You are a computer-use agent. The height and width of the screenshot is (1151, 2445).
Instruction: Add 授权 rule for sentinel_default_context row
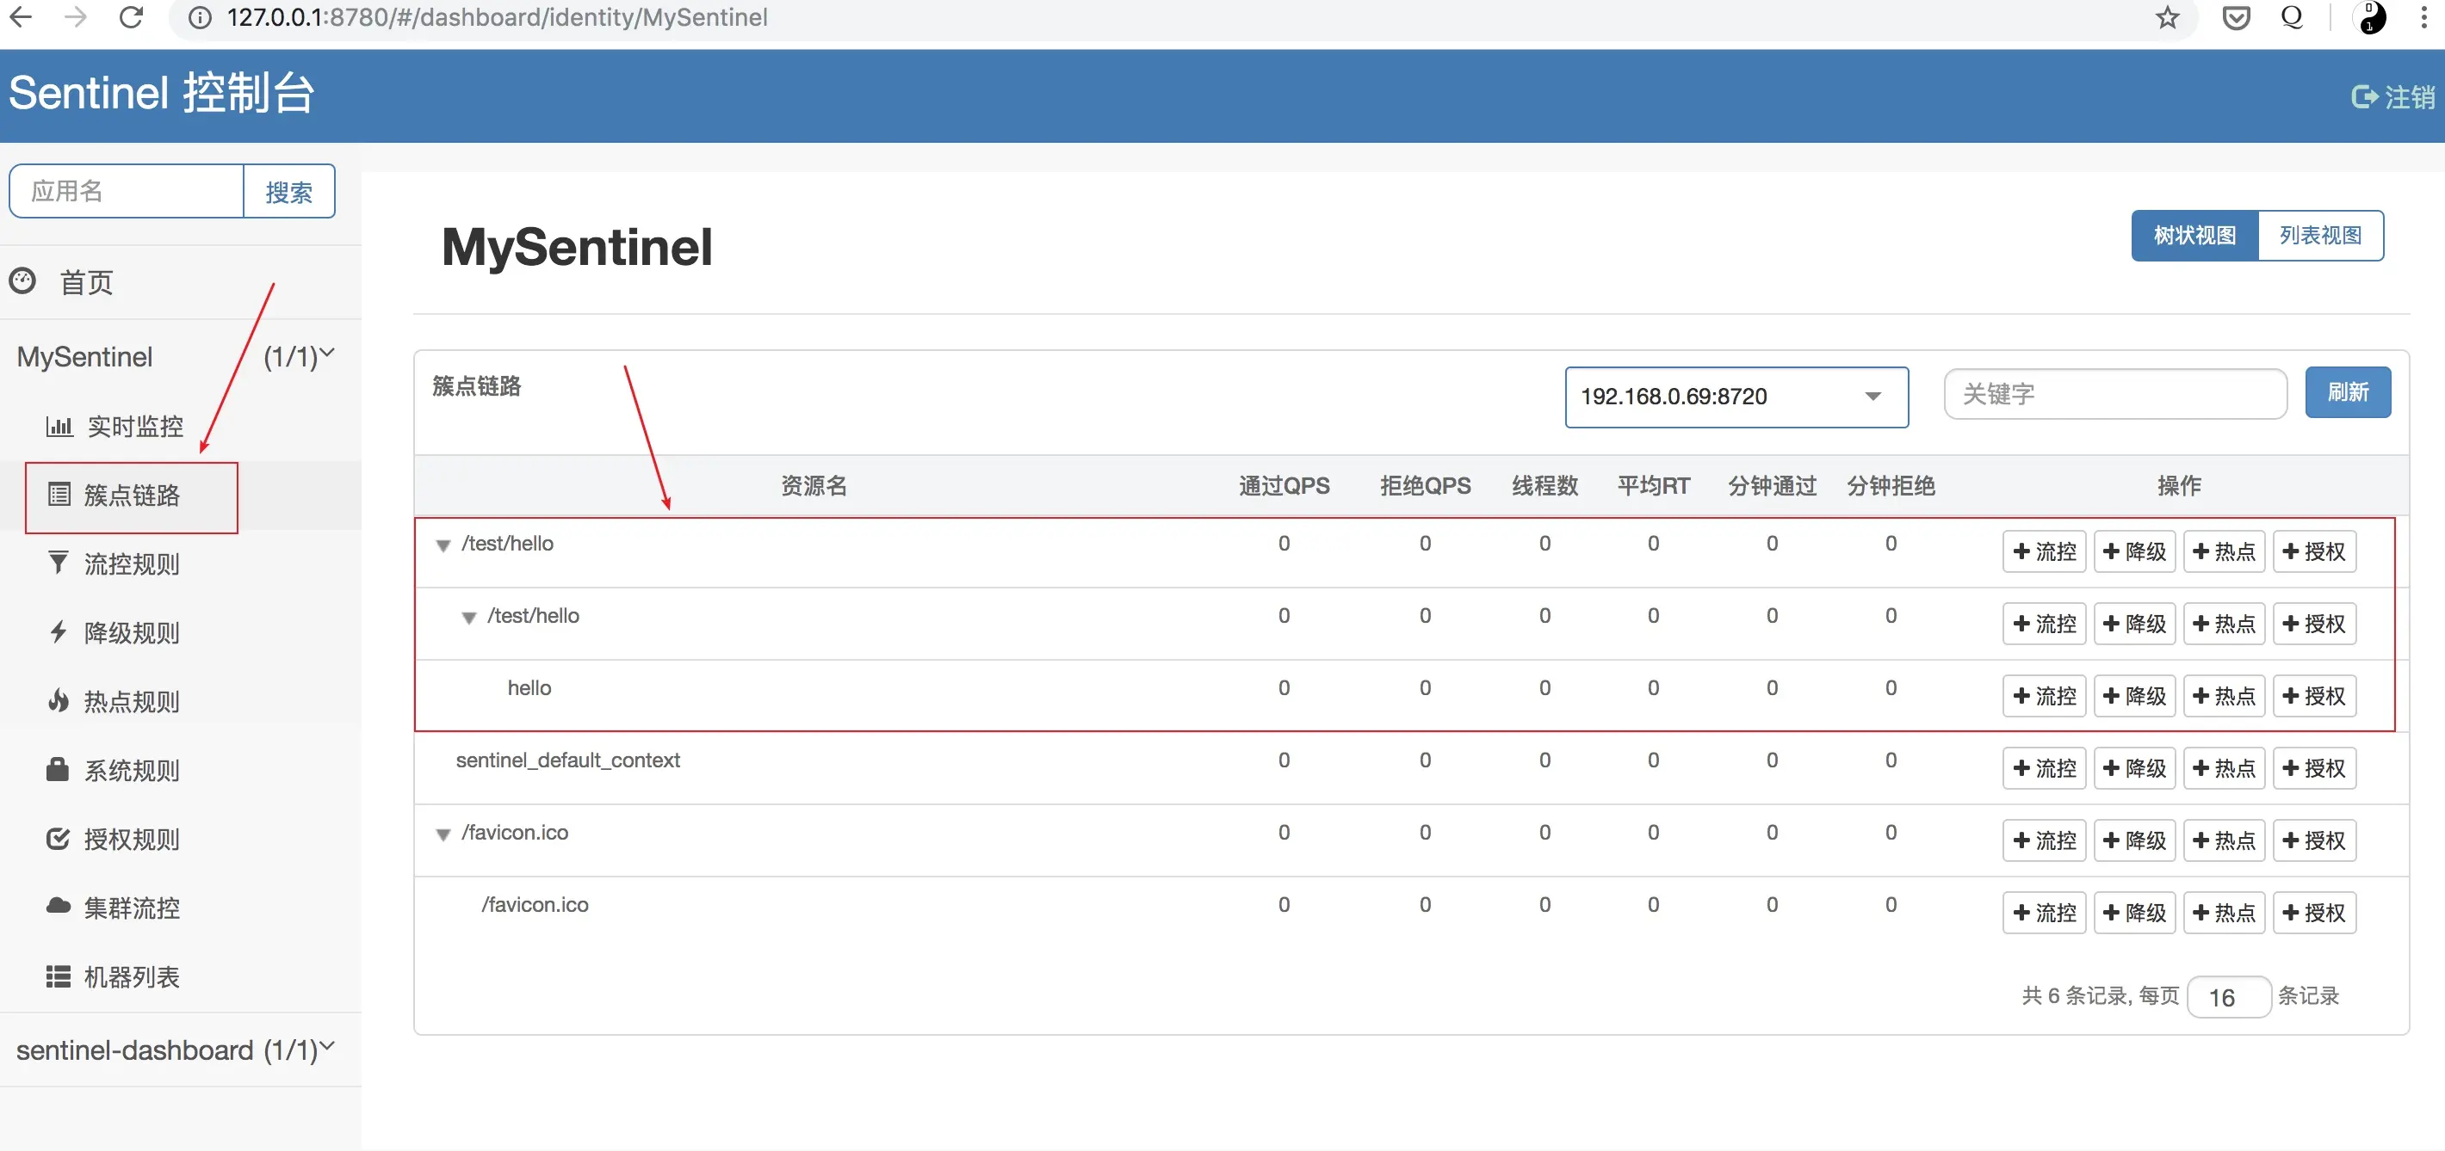[2313, 767]
